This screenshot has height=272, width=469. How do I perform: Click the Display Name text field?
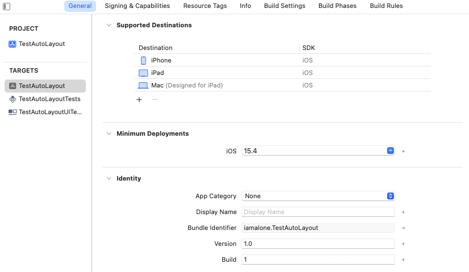(318, 212)
